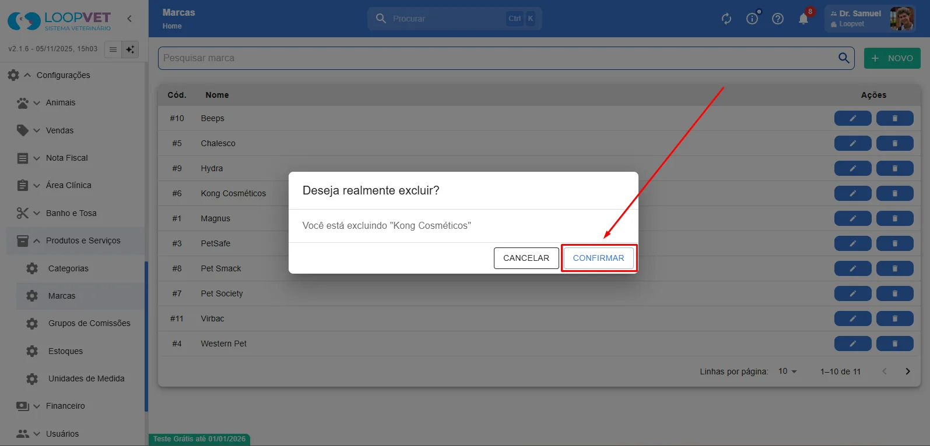Toggle the sidebar list menu icon
The width and height of the screenshot is (930, 446).
(x=113, y=49)
